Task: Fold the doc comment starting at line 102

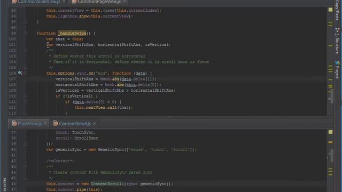Action: click(x=25, y=51)
